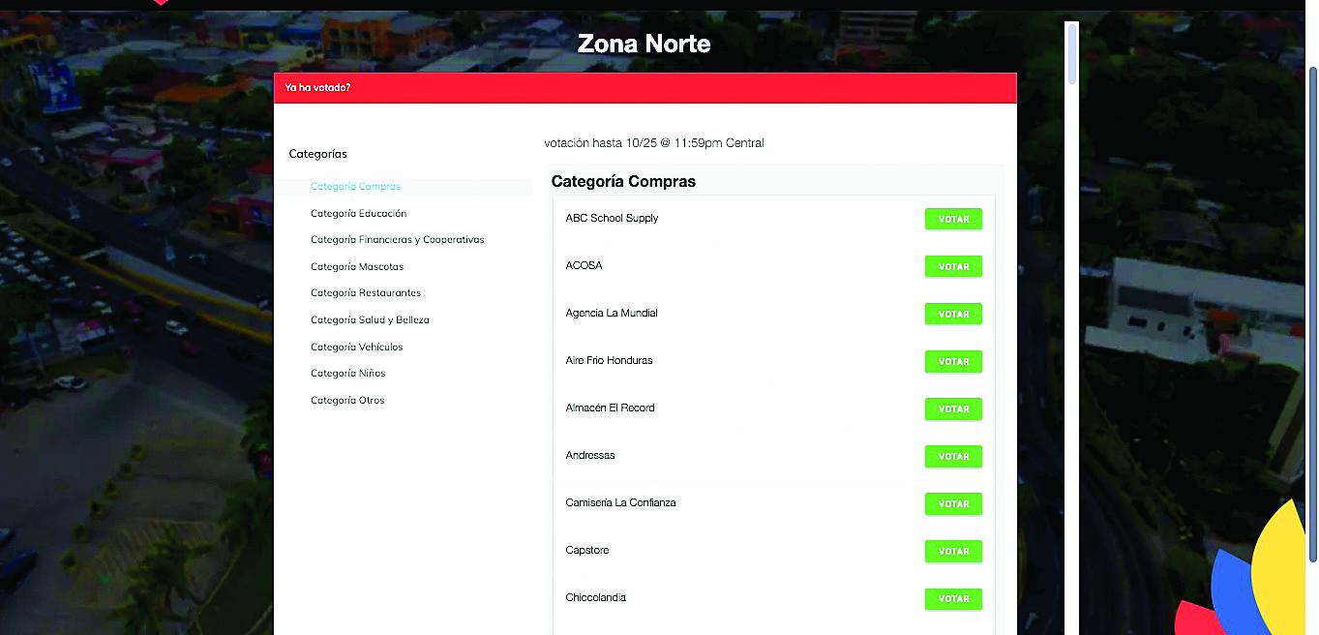Go to Categoría Financieras y Cooperativas
1319x635 pixels.
pos(397,240)
